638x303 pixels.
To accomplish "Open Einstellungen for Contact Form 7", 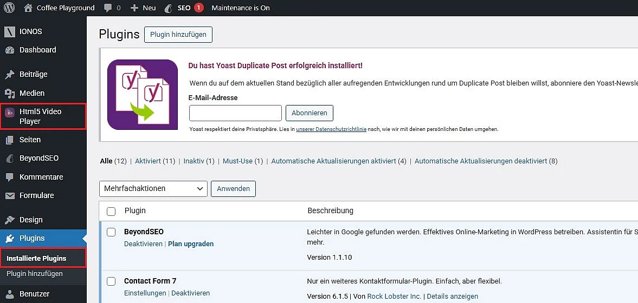I will point(145,293).
